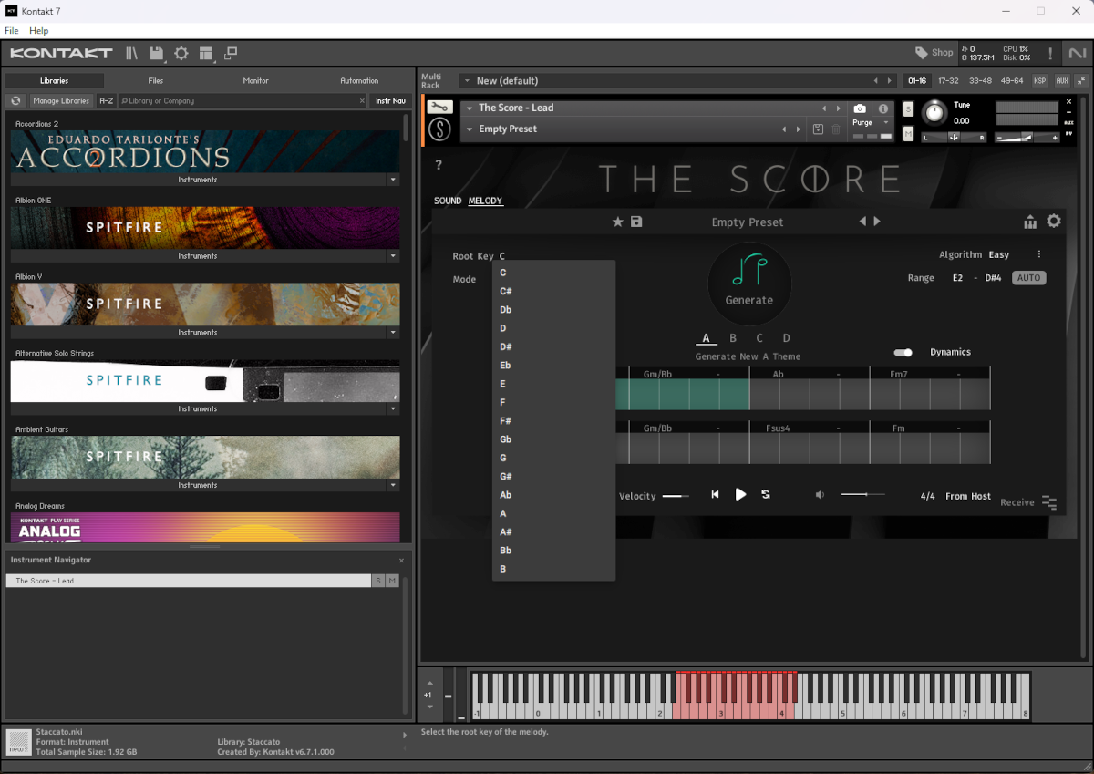
Task: Mute the instrument with header M button
Action: [908, 135]
